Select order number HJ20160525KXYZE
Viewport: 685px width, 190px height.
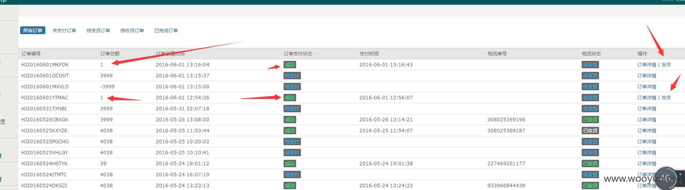click(x=45, y=131)
